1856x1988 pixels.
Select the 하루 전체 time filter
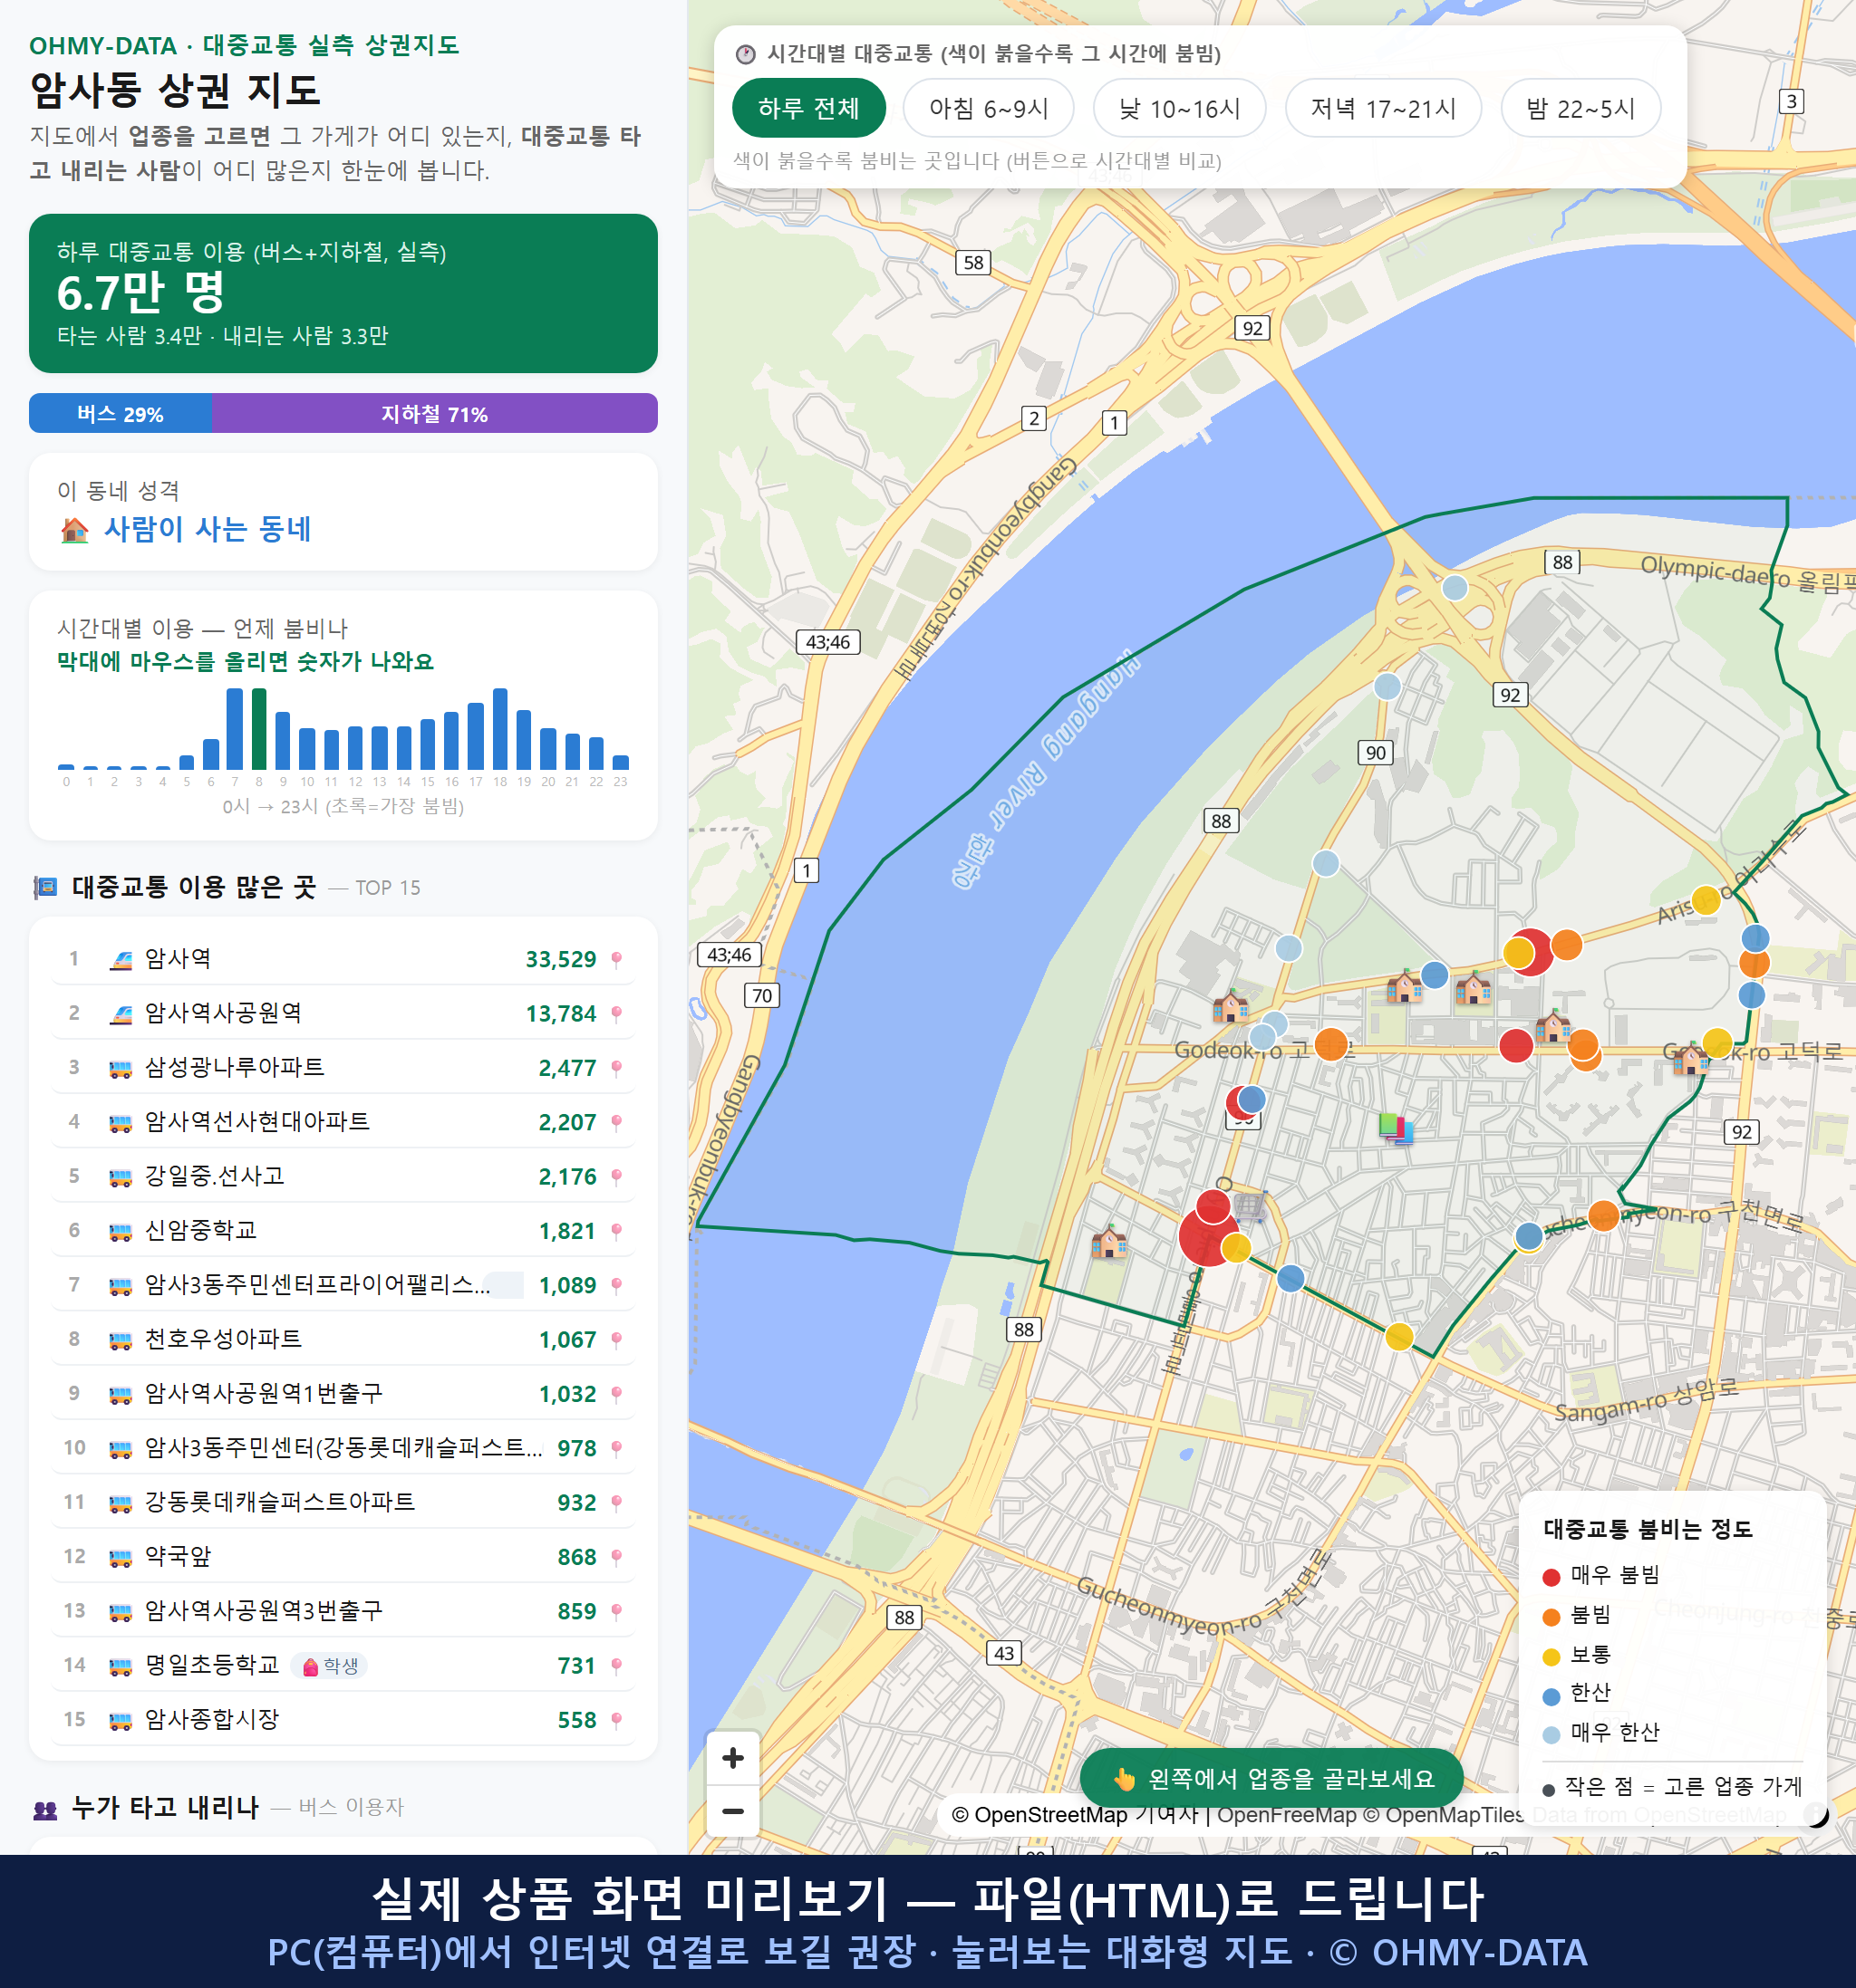click(808, 108)
